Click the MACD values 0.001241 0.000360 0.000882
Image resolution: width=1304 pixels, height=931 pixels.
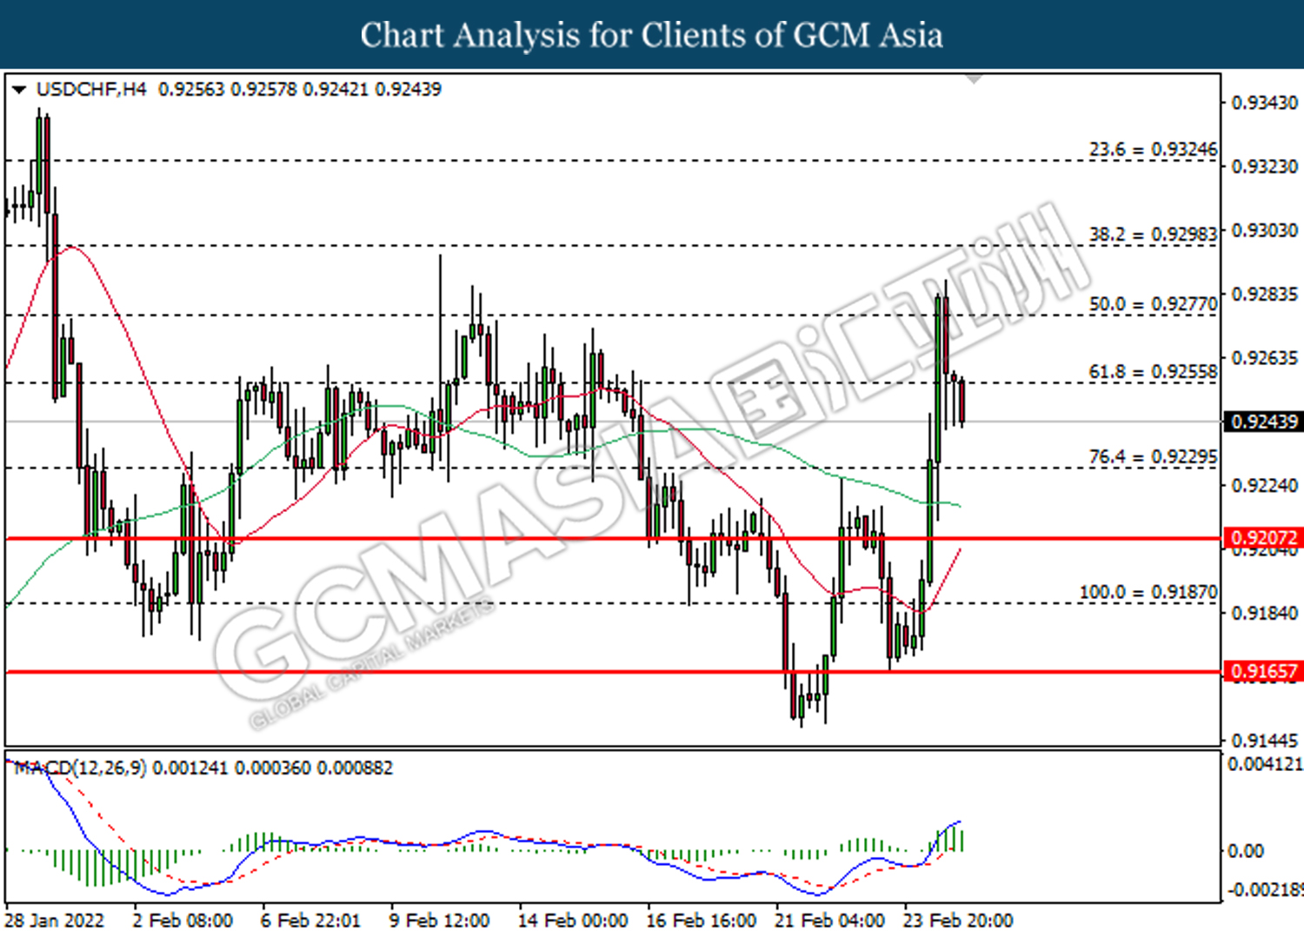pos(273,768)
